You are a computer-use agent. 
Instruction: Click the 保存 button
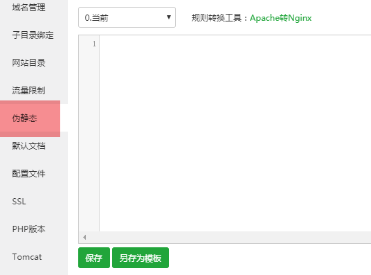(x=94, y=258)
